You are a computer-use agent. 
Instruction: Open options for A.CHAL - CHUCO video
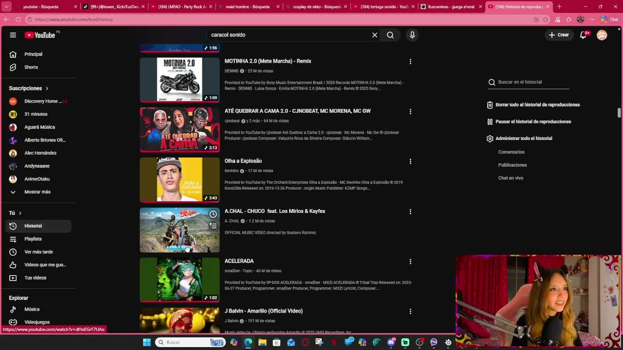point(410,211)
